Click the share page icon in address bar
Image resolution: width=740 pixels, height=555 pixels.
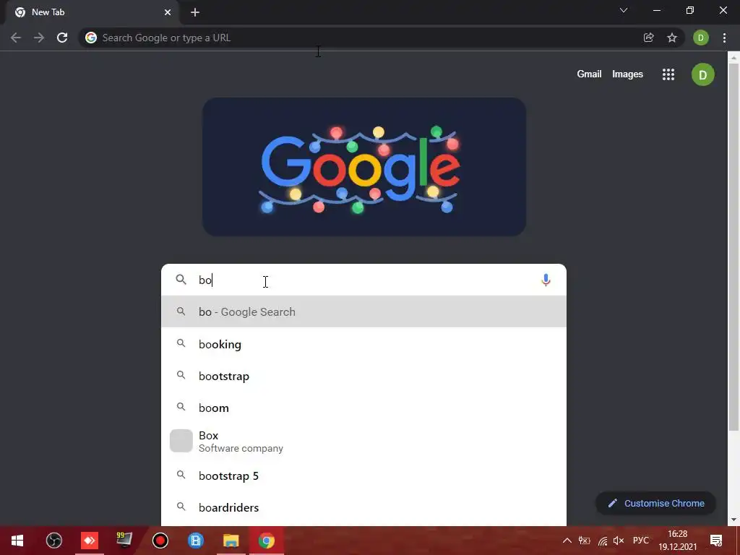pos(649,38)
